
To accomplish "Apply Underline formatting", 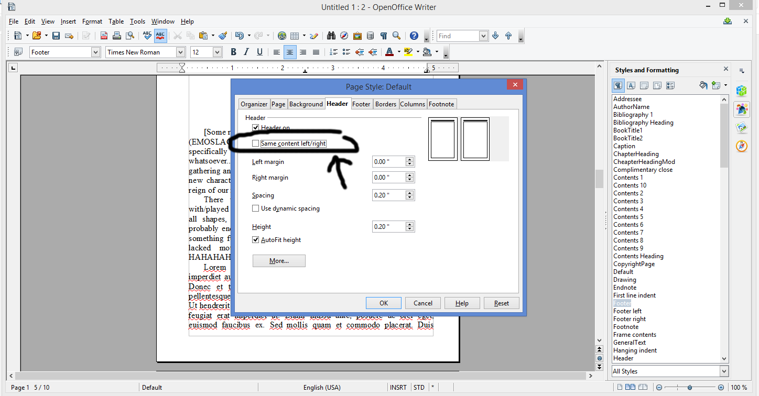I will click(259, 52).
